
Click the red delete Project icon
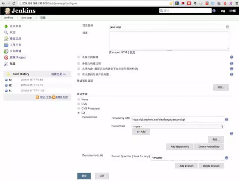coord(6,57)
